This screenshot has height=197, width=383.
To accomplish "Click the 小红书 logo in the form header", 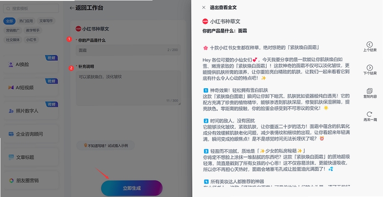I will pos(78,29).
